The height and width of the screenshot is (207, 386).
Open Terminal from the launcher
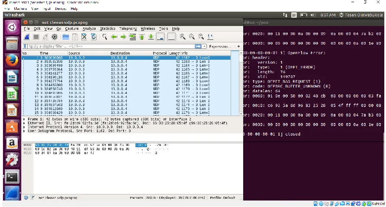pos(12,177)
